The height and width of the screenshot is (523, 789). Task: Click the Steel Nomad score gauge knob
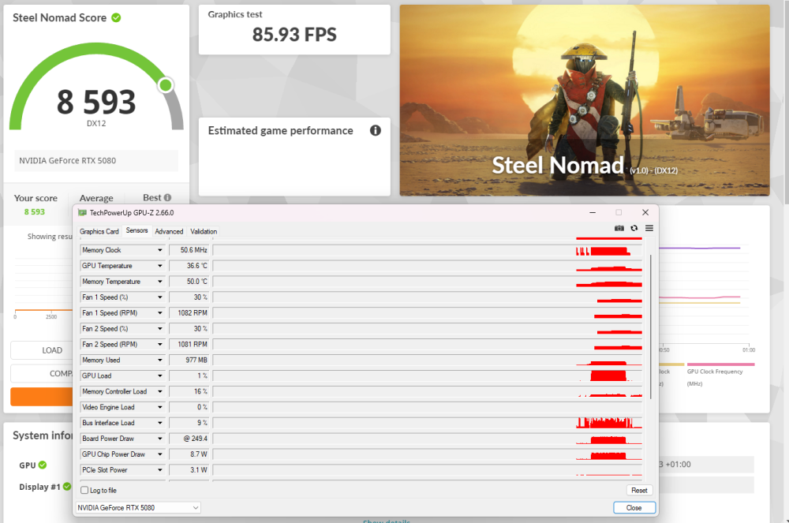coord(166,85)
